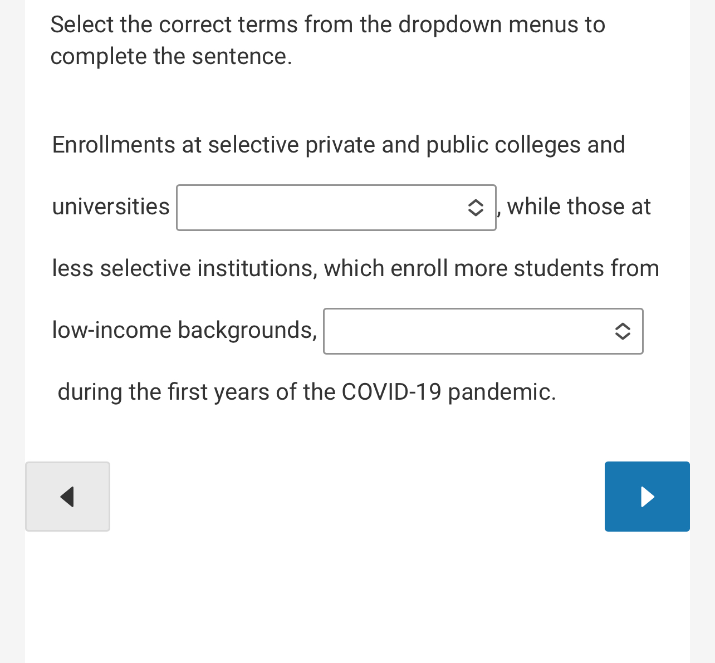Click the up-down arrows in the low-income backgrounds dropdown
The width and height of the screenshot is (715, 663).
click(x=623, y=331)
